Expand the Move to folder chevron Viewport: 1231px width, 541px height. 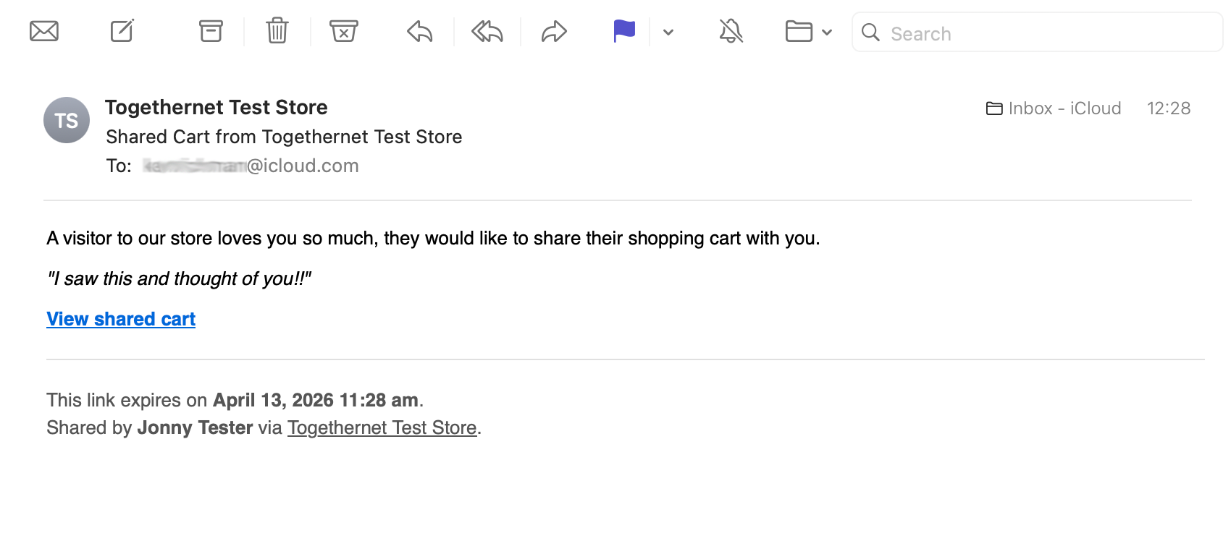pyautogui.click(x=827, y=33)
